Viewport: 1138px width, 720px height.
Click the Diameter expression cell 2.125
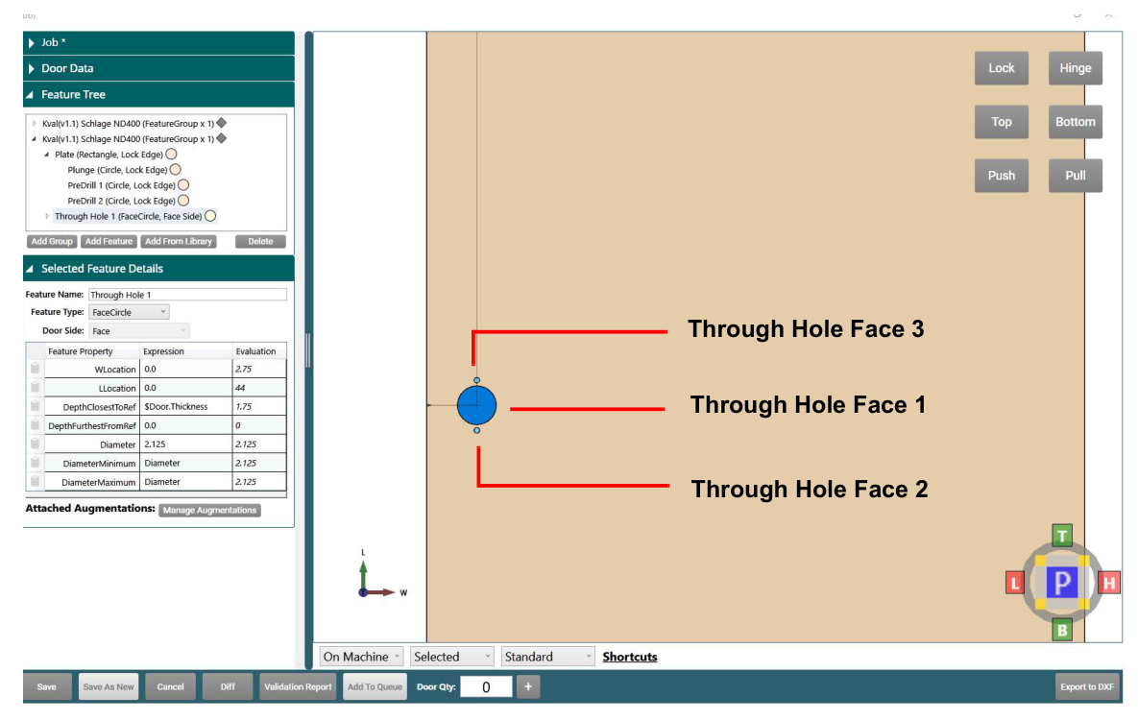pos(185,444)
